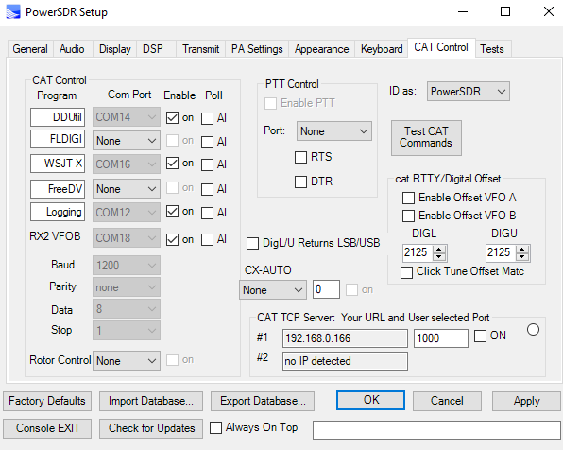Image resolution: width=563 pixels, height=450 pixels.
Task: Toggle DDUtil enable 'on' checkbox
Action: tap(172, 118)
